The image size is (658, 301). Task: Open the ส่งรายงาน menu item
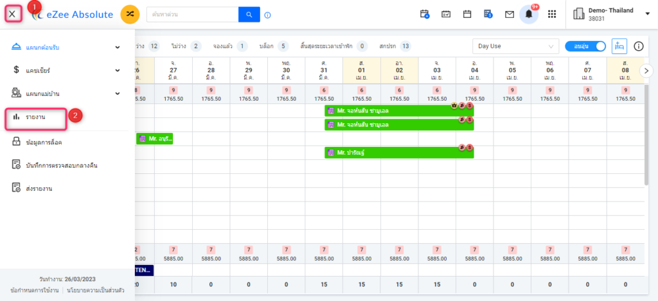tap(39, 188)
